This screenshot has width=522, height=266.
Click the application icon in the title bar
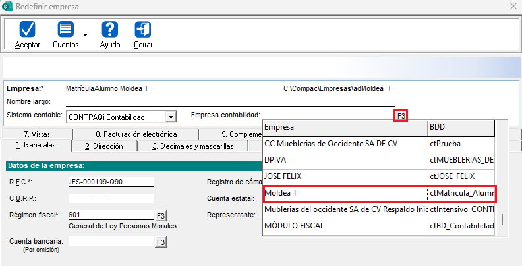7,7
